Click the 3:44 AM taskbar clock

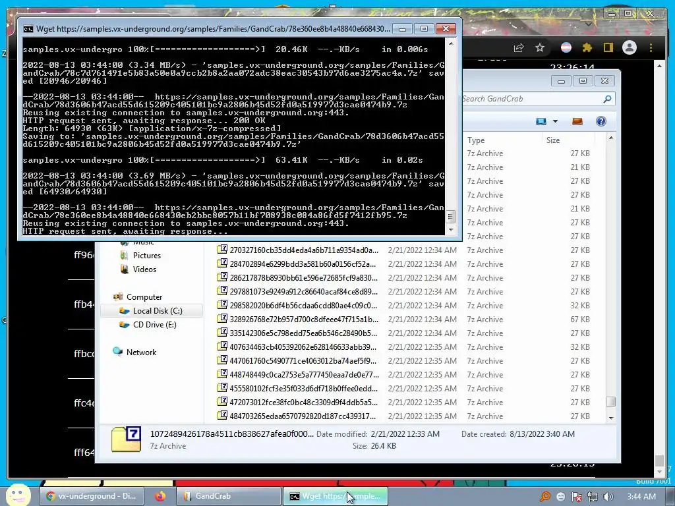tap(641, 497)
